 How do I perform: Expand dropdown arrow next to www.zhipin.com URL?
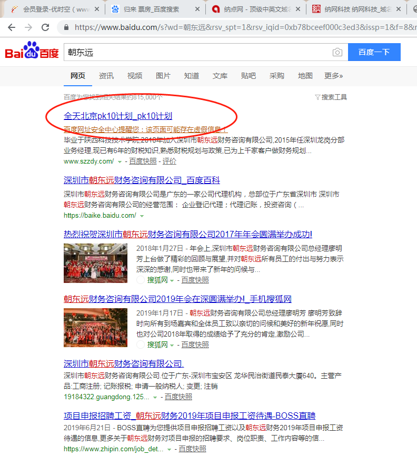[x=170, y=449]
